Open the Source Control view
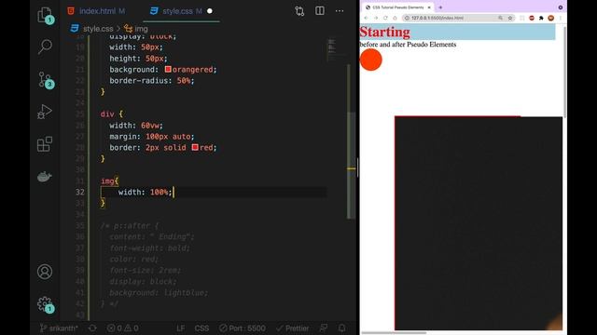The image size is (597, 335). coord(45,80)
